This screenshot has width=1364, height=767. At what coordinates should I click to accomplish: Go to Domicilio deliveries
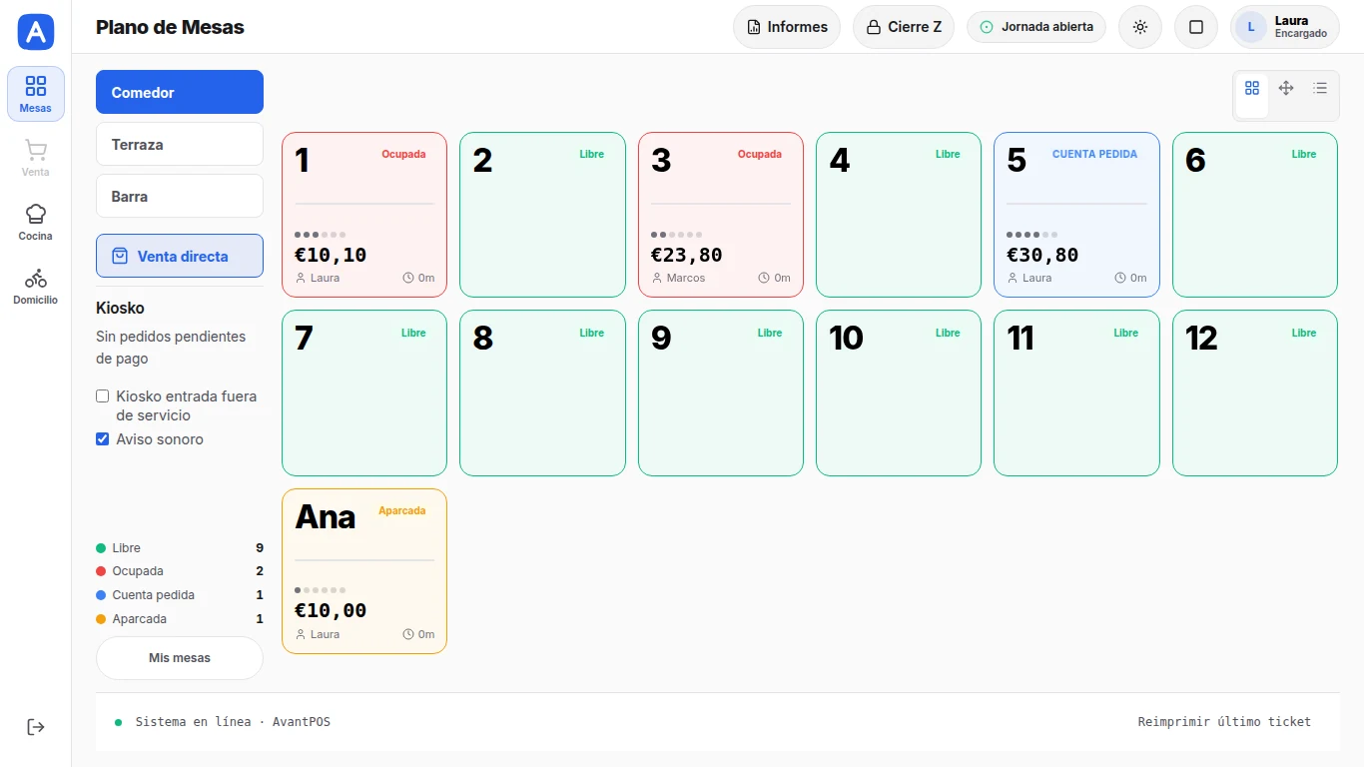pyautogui.click(x=36, y=286)
